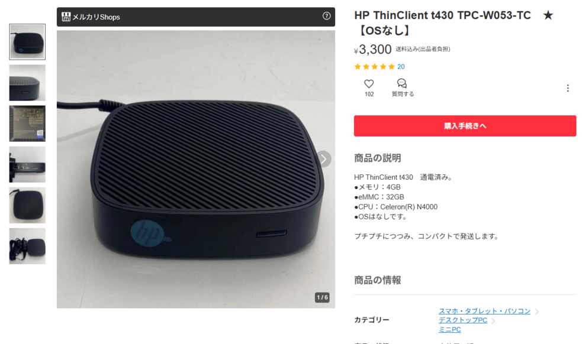Screen dimensions: 582x344
Task: Select fifth thumbnail showing top view
Action: 27,205
